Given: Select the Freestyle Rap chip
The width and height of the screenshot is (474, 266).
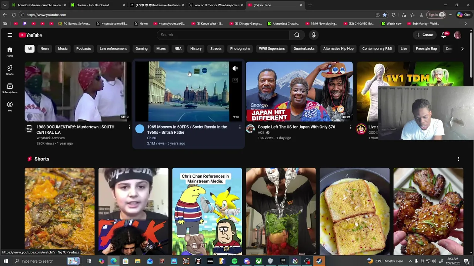Looking at the screenshot, I should click(426, 48).
